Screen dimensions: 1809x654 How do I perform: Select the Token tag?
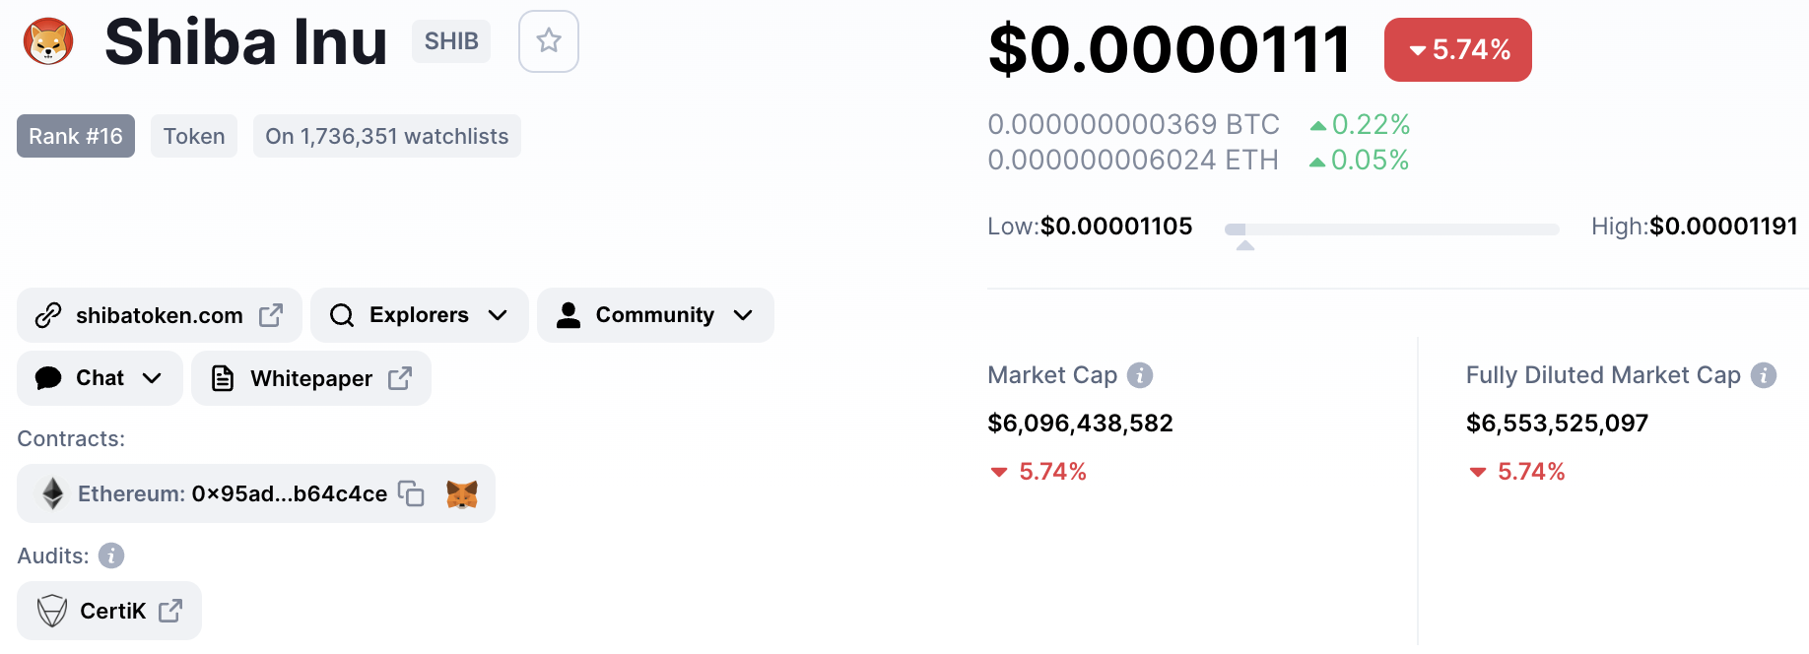click(194, 136)
